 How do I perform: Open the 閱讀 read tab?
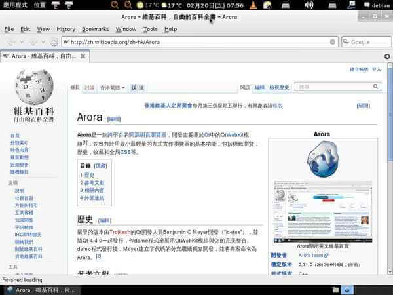tap(245, 87)
